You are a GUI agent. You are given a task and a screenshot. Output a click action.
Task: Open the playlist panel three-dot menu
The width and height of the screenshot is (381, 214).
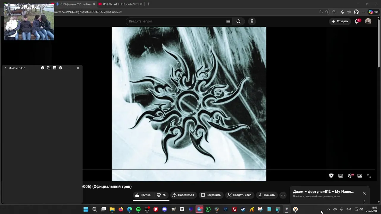click(364, 202)
